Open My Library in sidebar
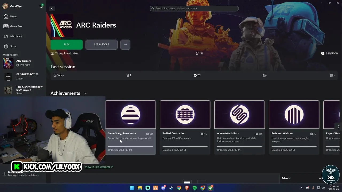The image size is (342, 192). click(x=23, y=36)
